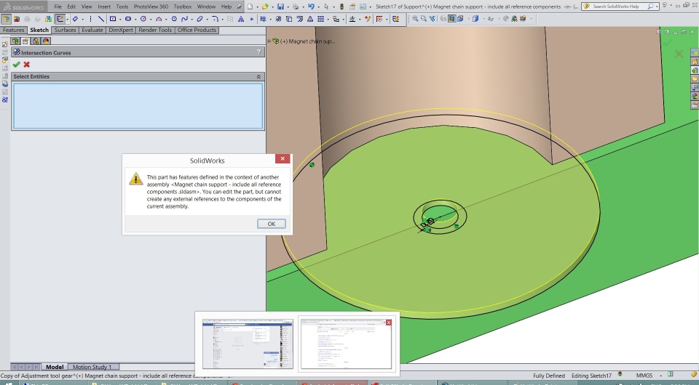The width and height of the screenshot is (699, 385).
Task: Open the PropertyManager tab
Action: pos(25,41)
